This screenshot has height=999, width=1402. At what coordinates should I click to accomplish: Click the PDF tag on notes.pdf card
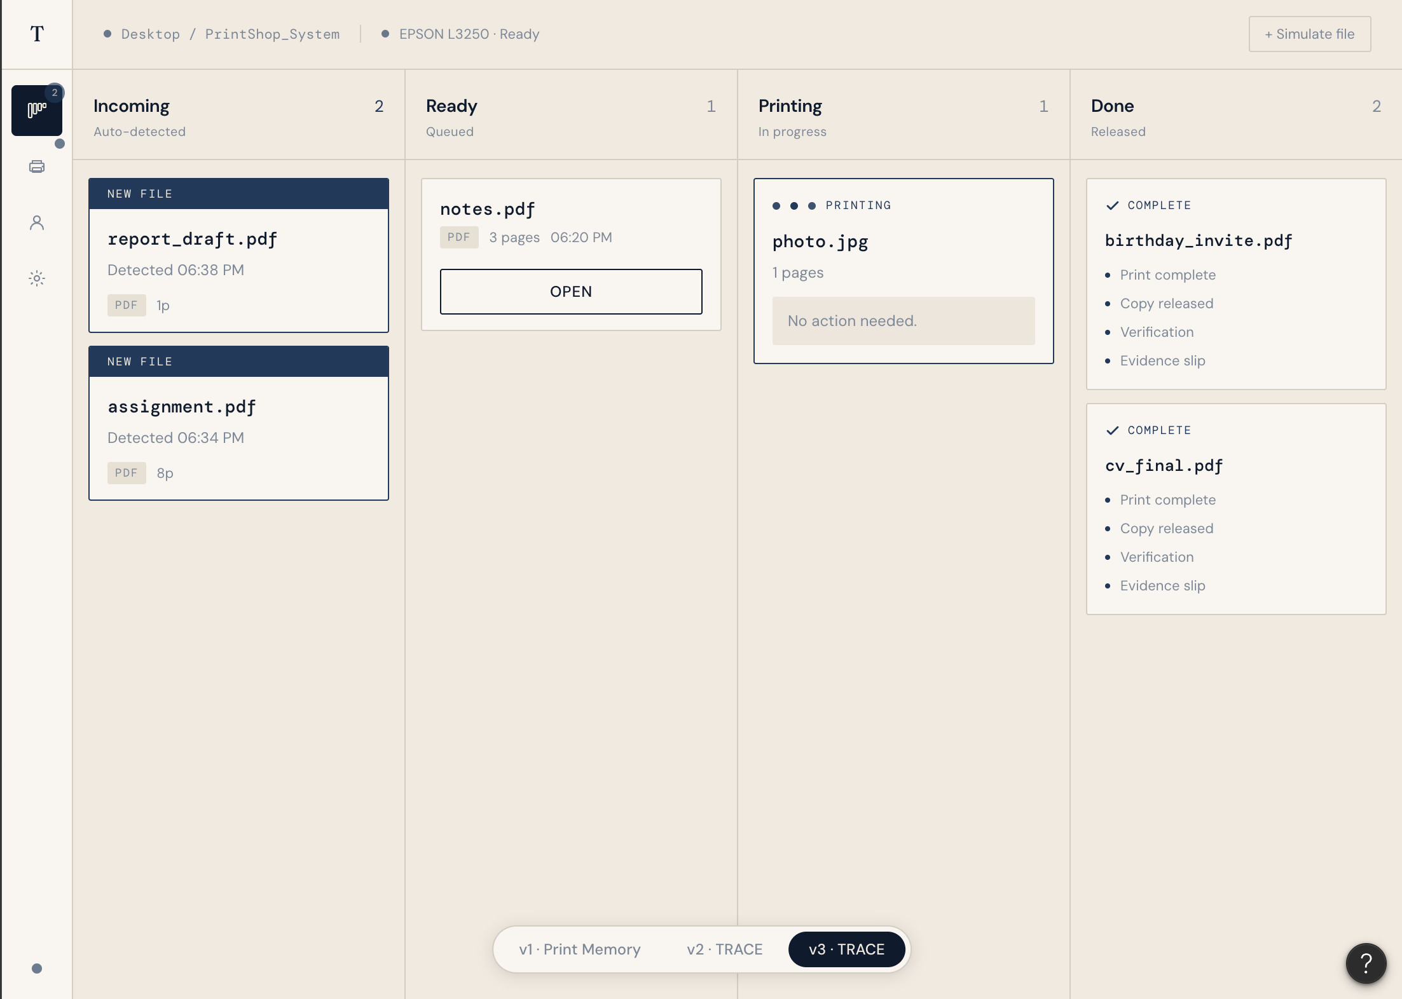coord(458,238)
